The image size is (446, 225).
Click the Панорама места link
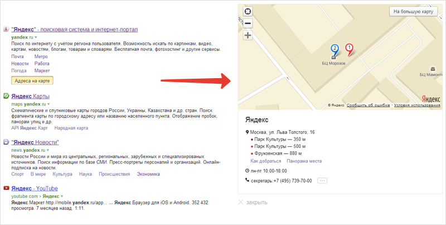[304, 161]
